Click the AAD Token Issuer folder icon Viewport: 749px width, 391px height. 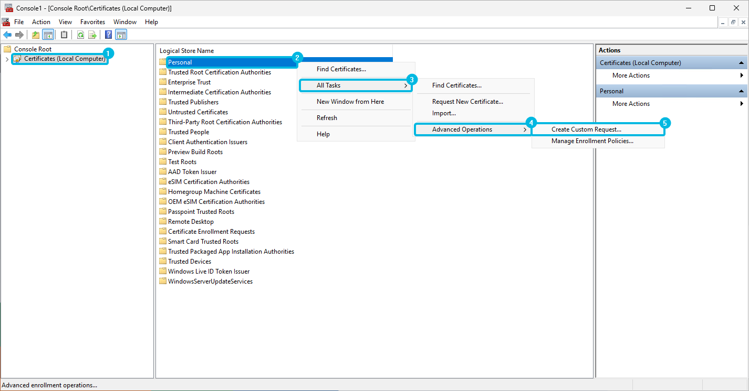point(163,172)
